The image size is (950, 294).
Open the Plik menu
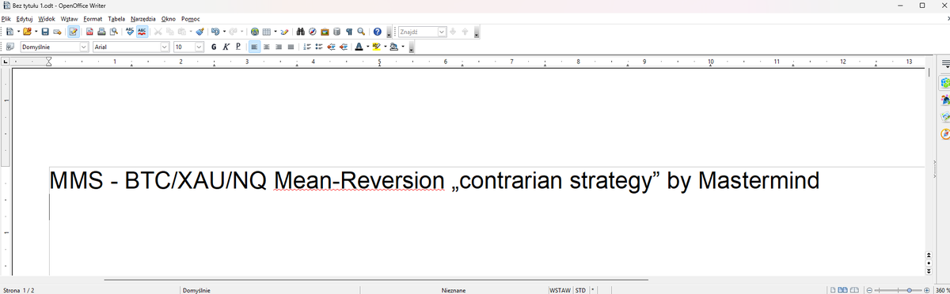pos(6,18)
